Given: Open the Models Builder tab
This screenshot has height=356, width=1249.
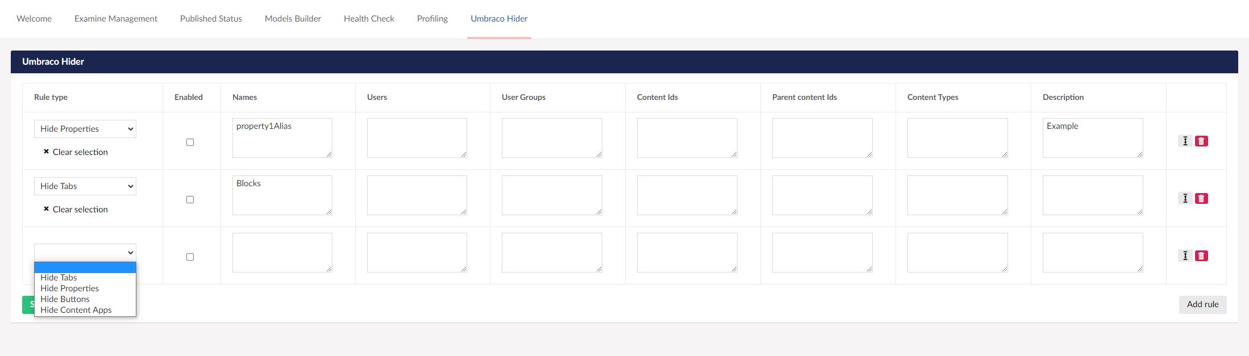Looking at the screenshot, I should (x=293, y=19).
